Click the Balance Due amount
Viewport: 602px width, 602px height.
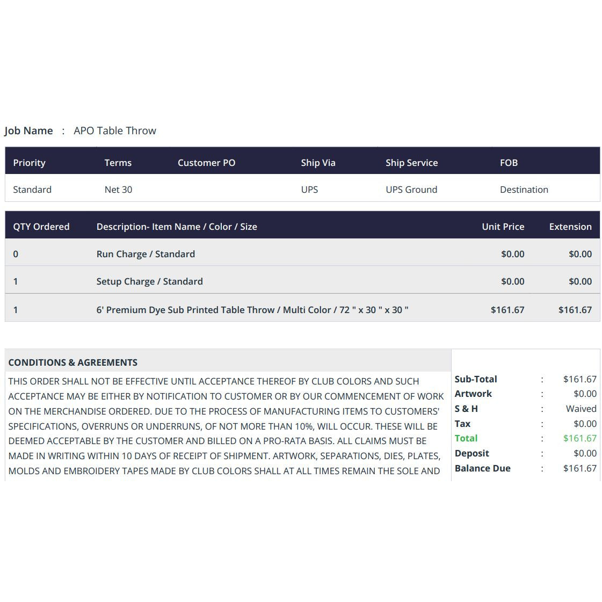click(580, 468)
